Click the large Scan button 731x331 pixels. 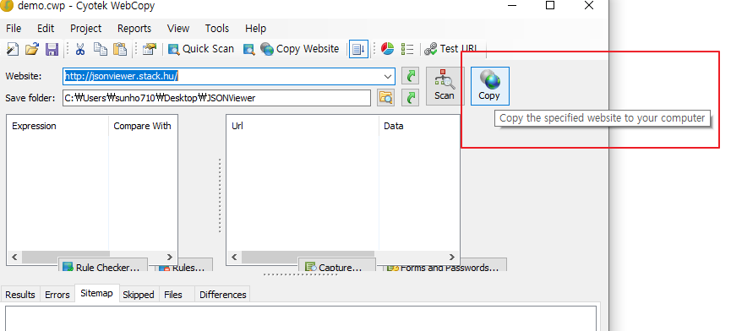point(445,86)
